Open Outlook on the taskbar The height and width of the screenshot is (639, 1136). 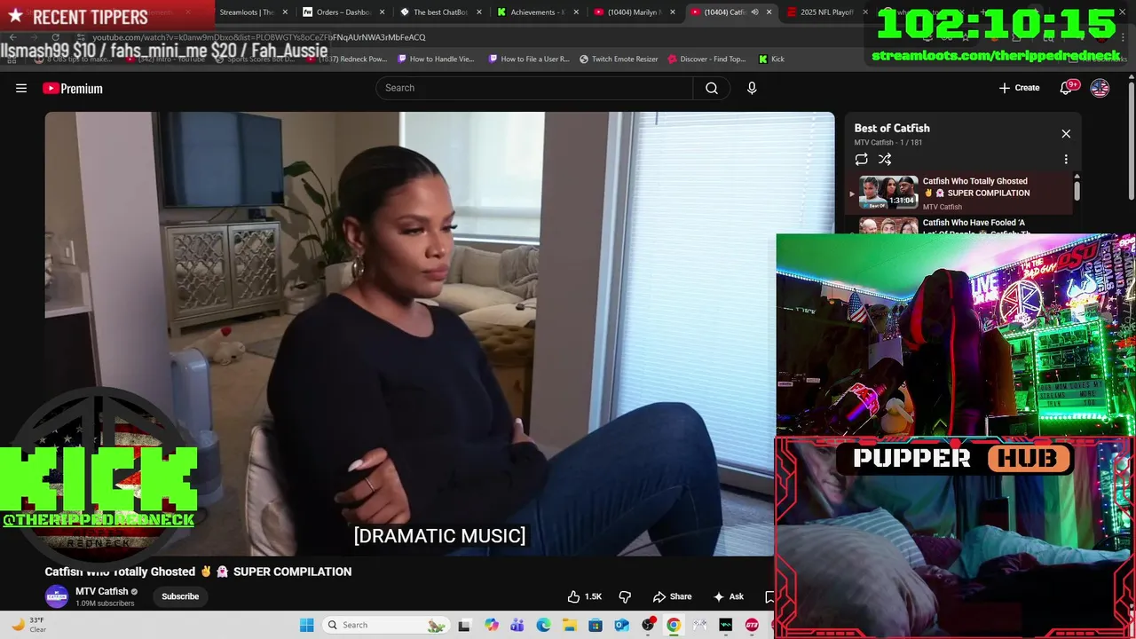[621, 625]
